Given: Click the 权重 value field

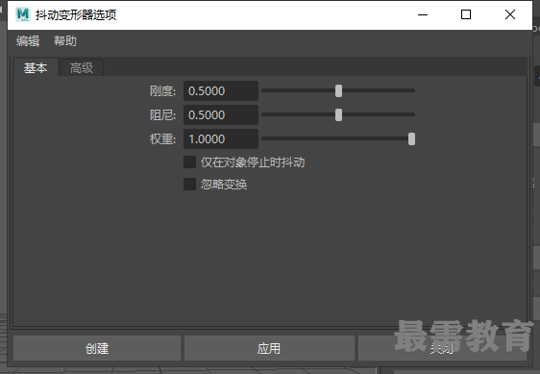Looking at the screenshot, I should (221, 138).
